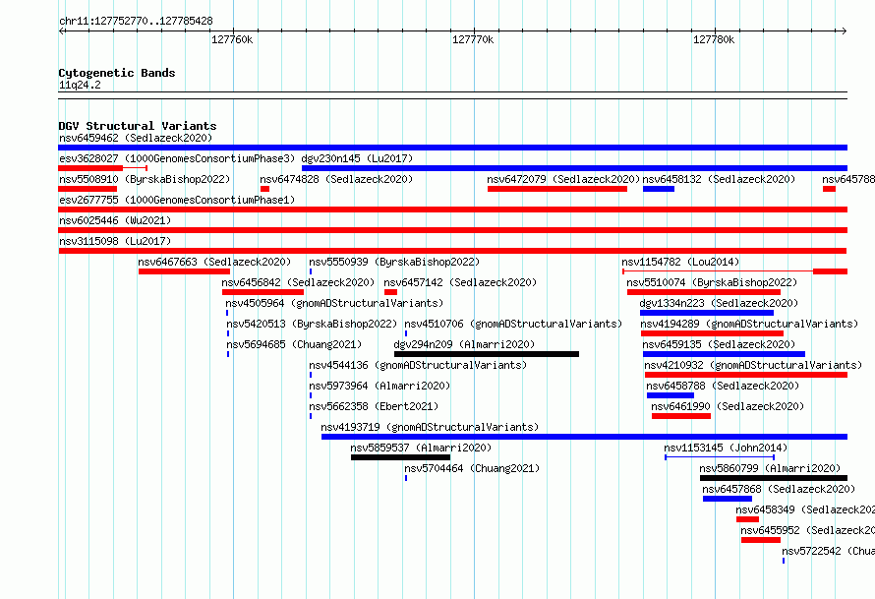Click nsv6474828 (Sedlazeck2020) label
Image resolution: width=875 pixels, height=599 pixels.
pyautogui.click(x=336, y=179)
